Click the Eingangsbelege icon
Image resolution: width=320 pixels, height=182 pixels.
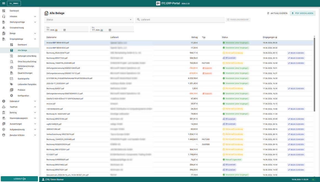click(x=4, y=39)
